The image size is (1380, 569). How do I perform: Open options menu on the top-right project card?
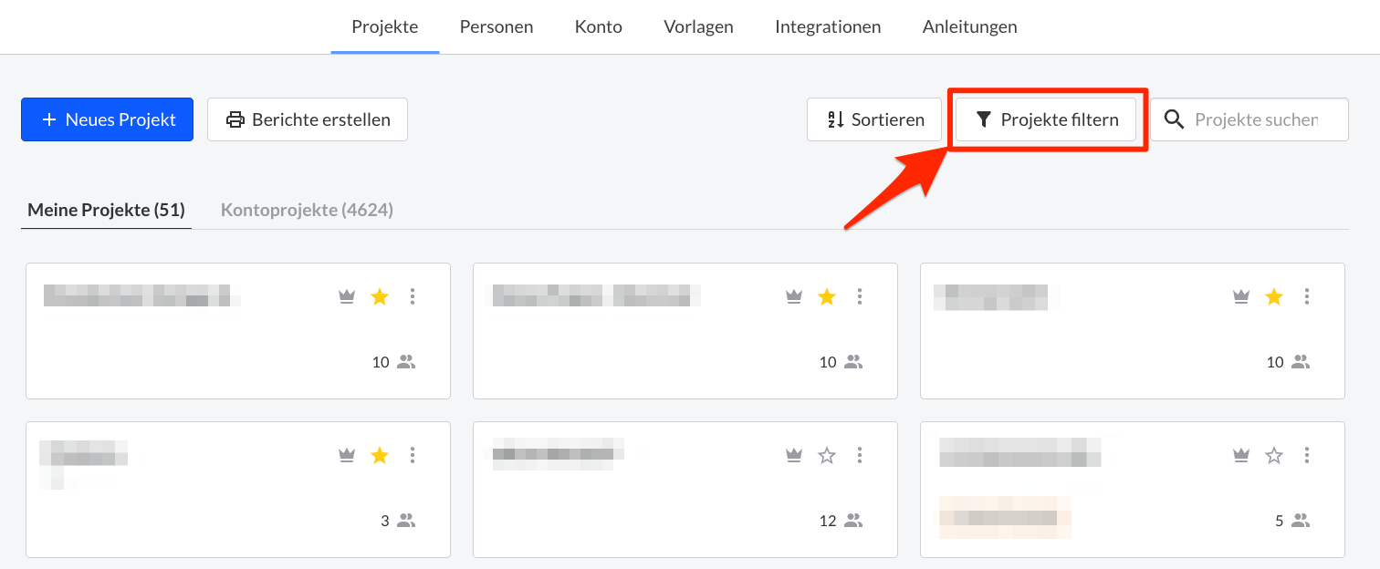point(1307,296)
